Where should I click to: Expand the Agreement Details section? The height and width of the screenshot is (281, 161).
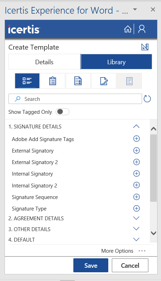tap(136, 218)
